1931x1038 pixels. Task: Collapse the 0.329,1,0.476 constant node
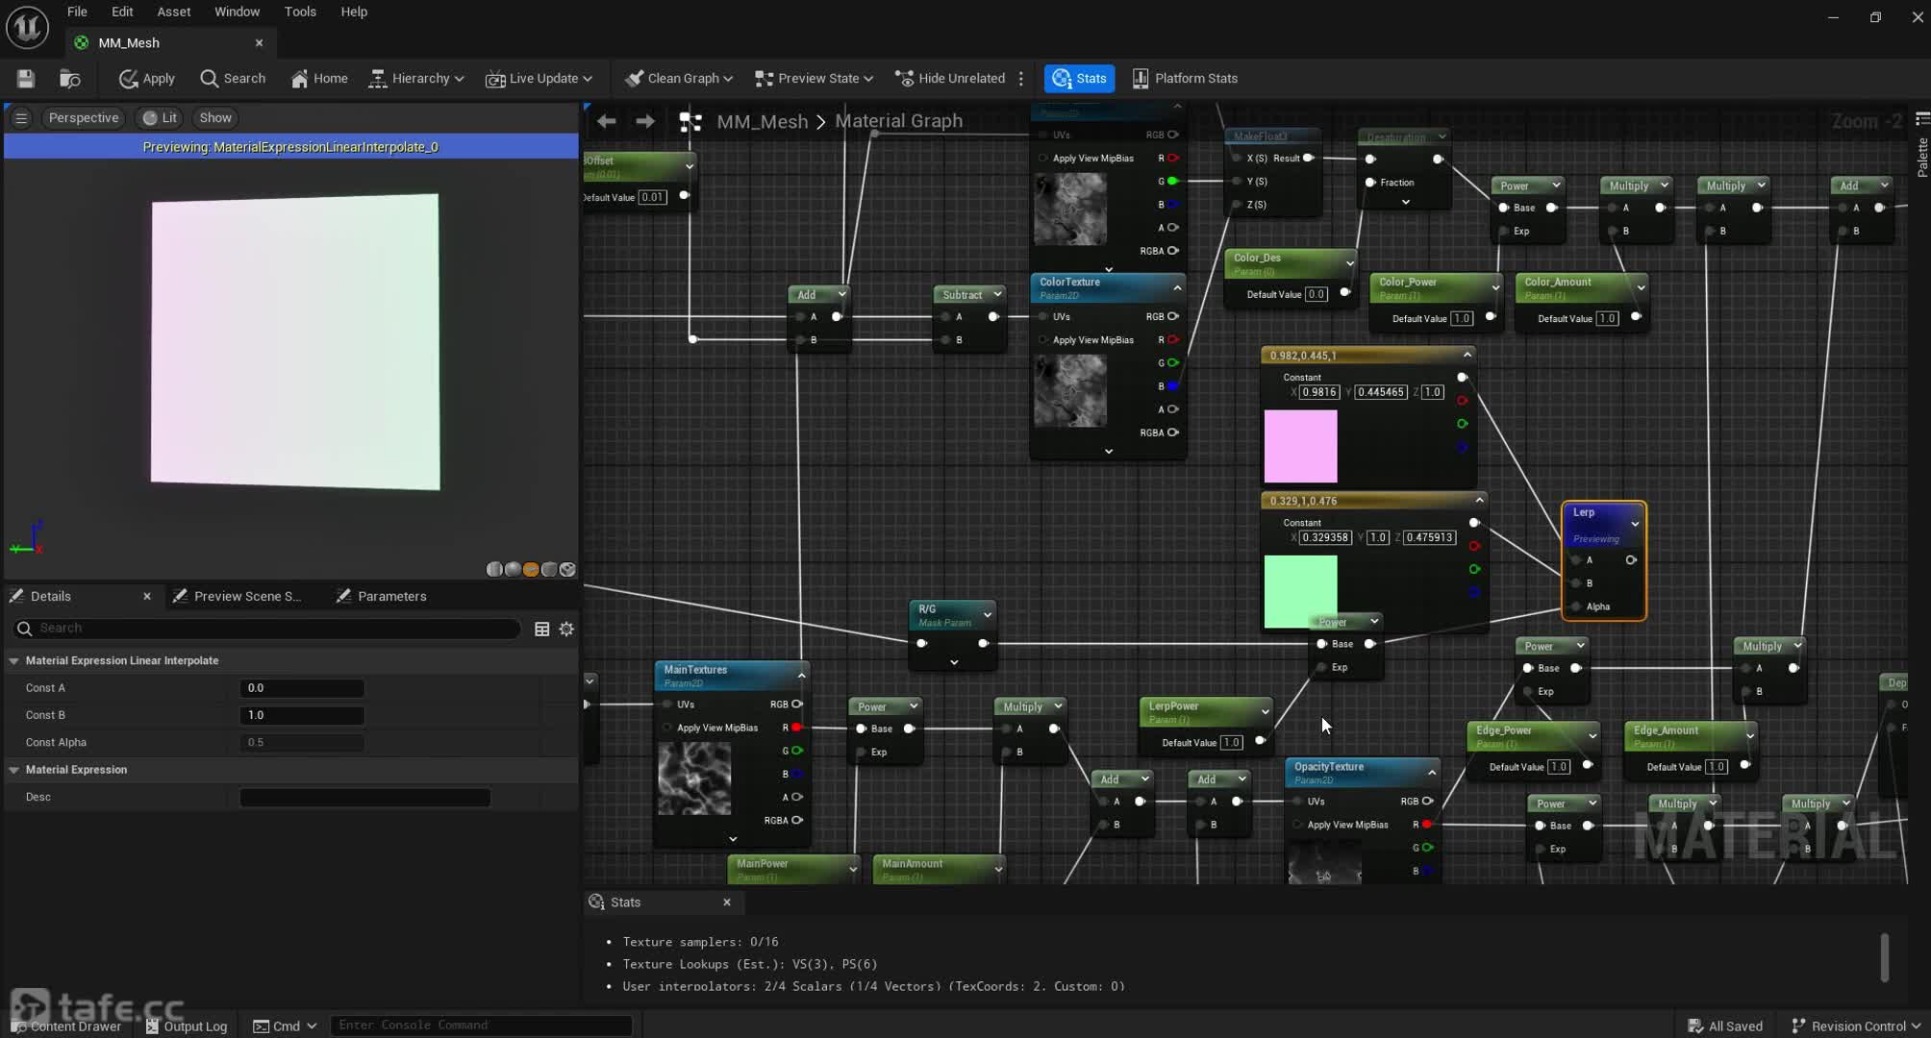[x=1479, y=500]
